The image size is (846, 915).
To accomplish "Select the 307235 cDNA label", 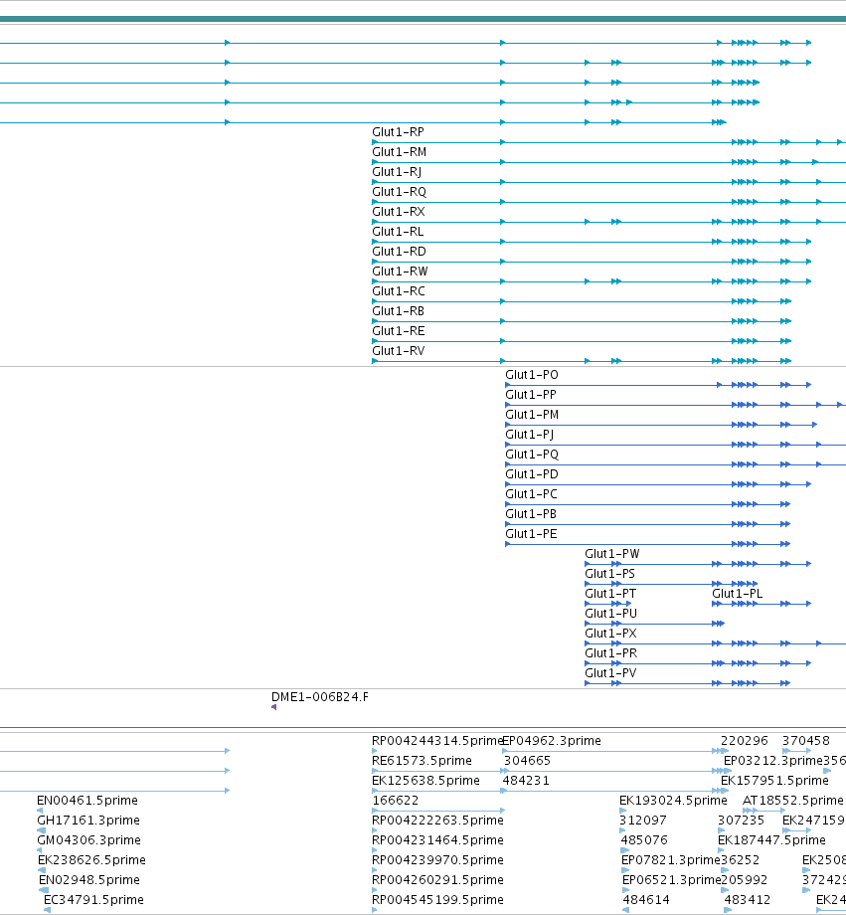I will click(x=741, y=820).
